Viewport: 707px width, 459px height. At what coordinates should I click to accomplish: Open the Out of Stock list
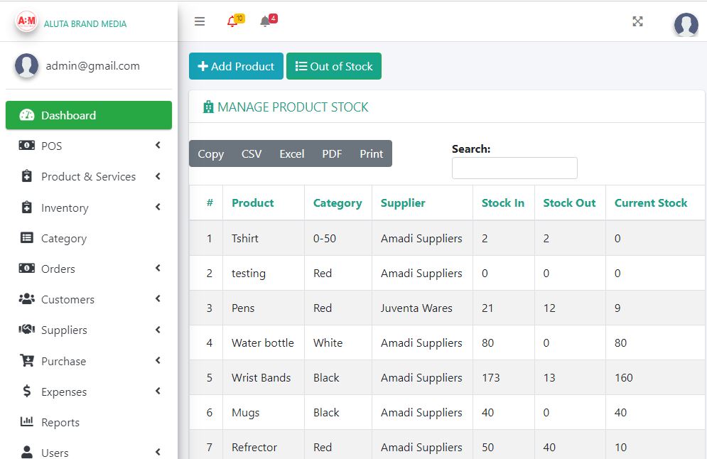[334, 65]
